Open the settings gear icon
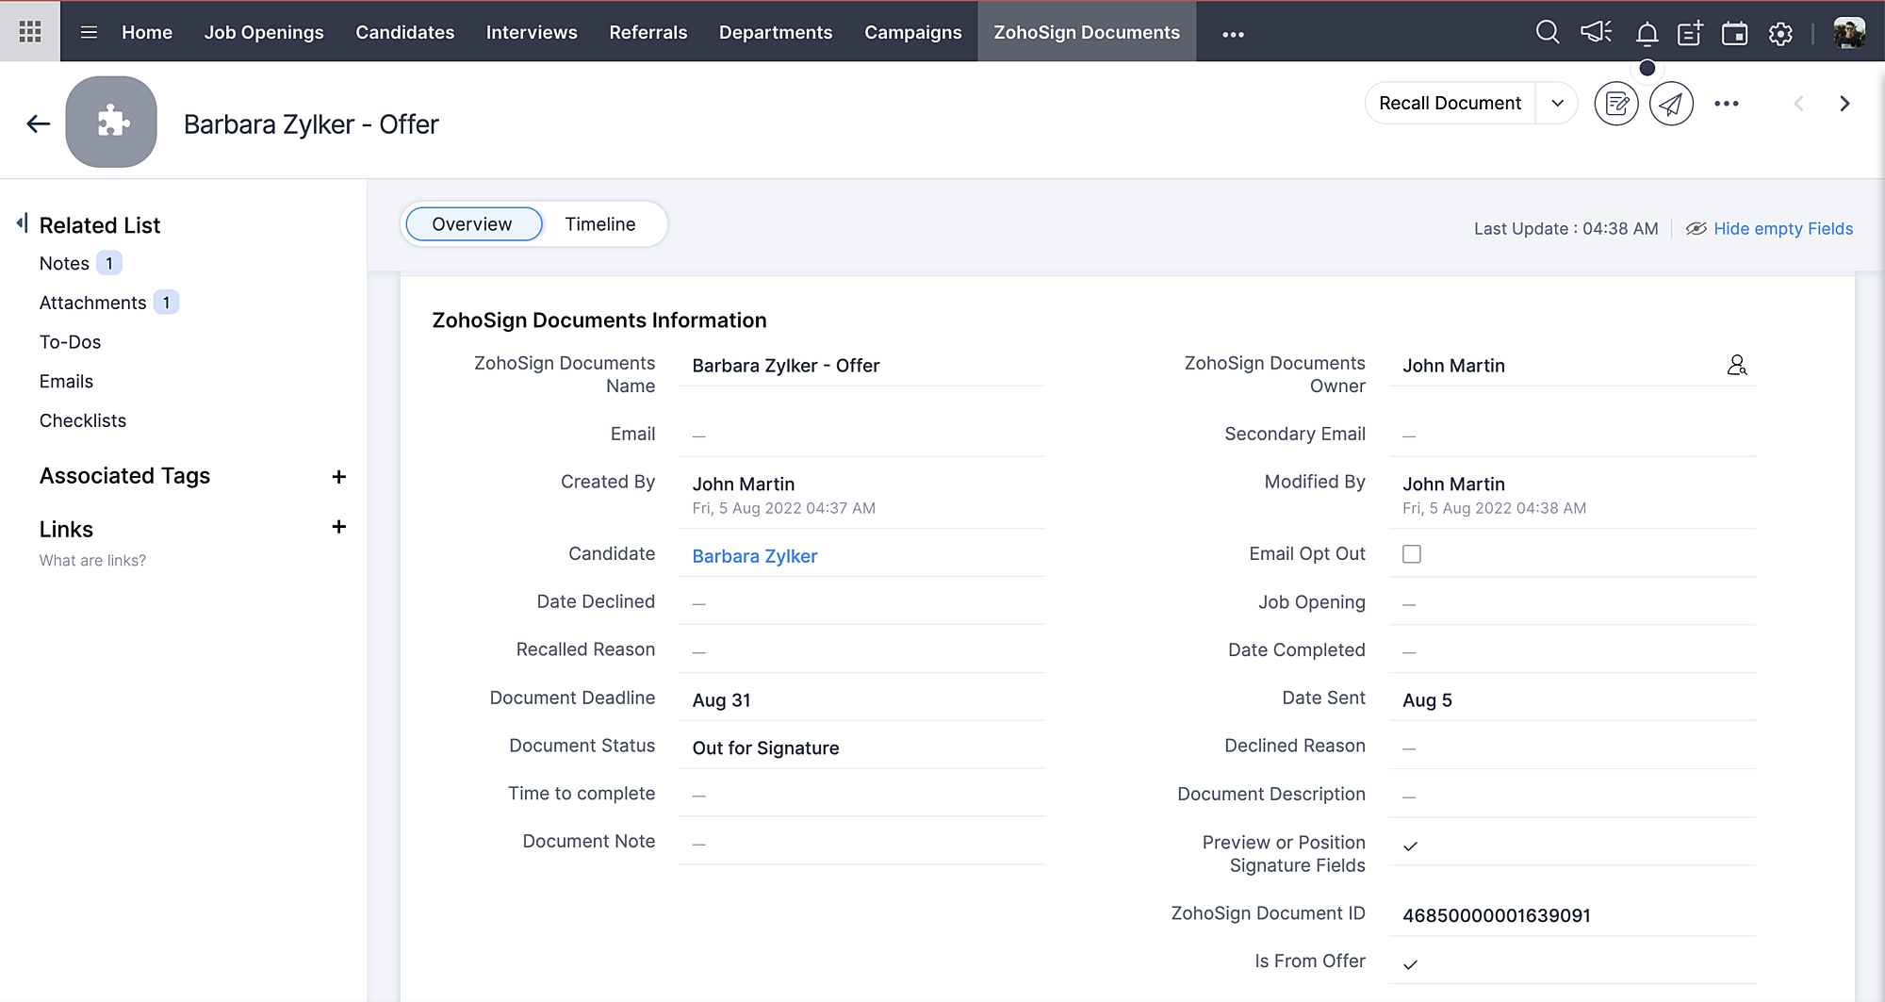Viewport: 1885px width, 1002px height. [1780, 34]
